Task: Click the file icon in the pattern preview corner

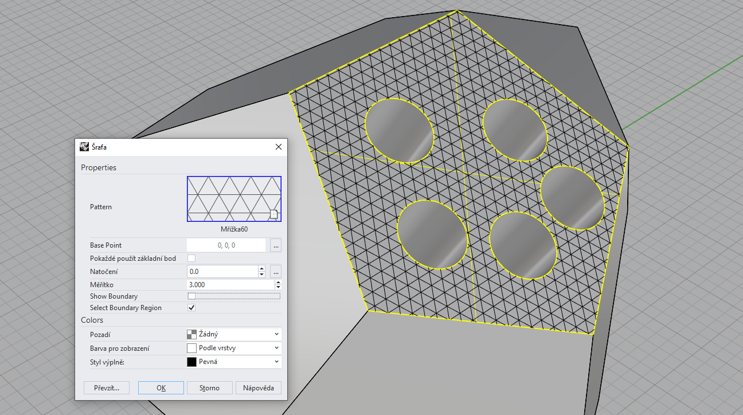Action: [x=273, y=214]
